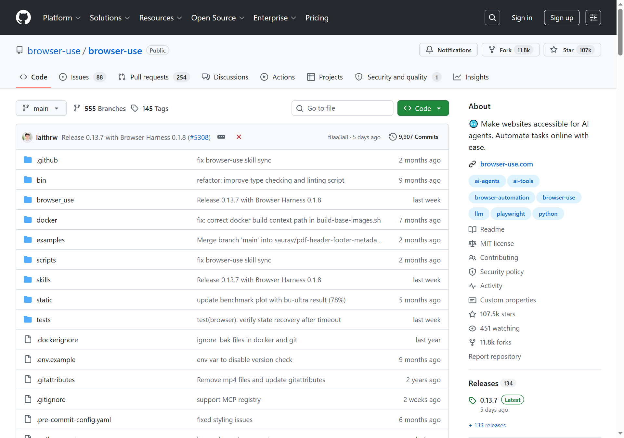Click the .github folder icon
The width and height of the screenshot is (624, 438).
[28, 160]
